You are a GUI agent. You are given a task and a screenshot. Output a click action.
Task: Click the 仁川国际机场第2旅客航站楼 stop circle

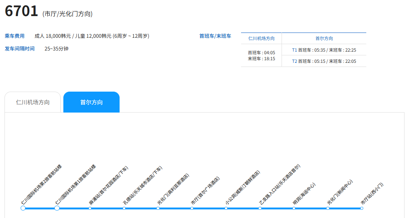tap(23, 208)
